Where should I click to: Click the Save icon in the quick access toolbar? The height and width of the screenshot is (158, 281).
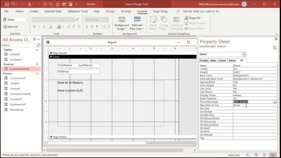pyautogui.click(x=7, y=4)
